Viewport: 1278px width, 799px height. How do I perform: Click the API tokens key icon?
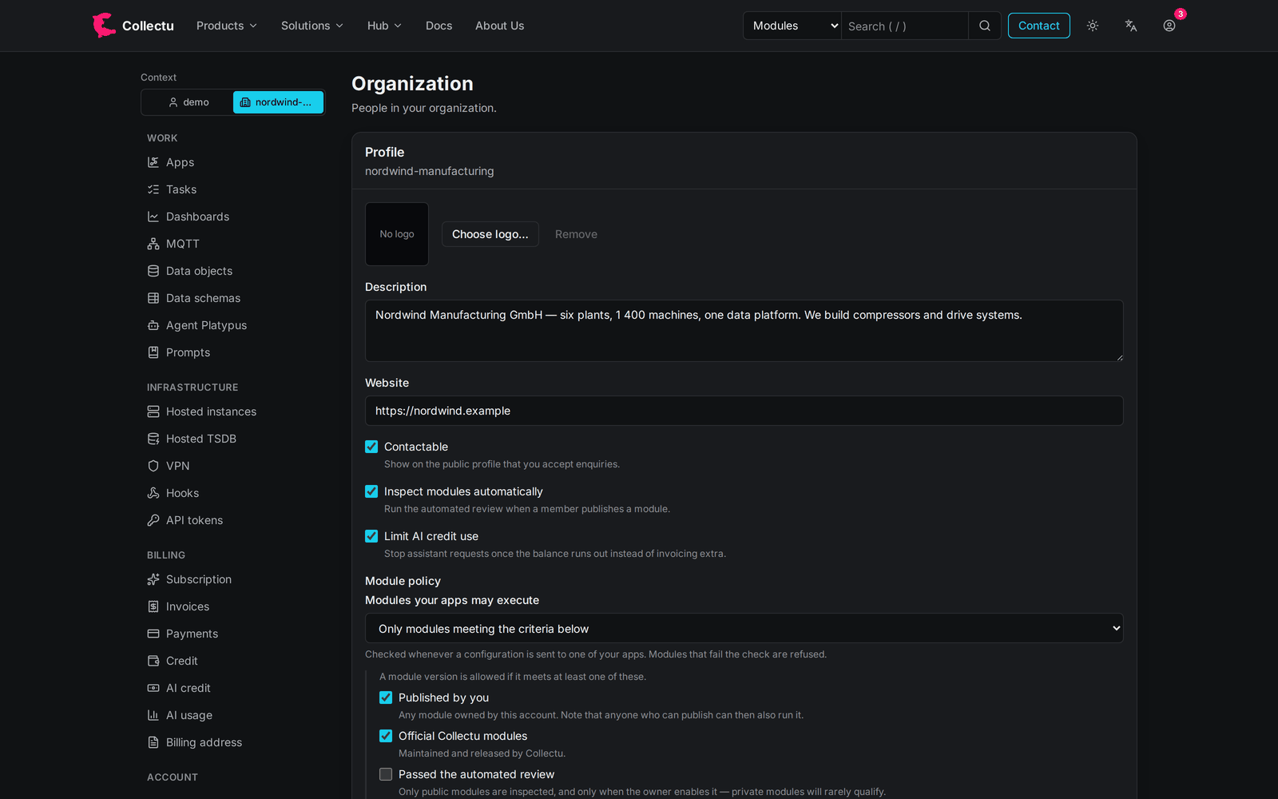[153, 520]
